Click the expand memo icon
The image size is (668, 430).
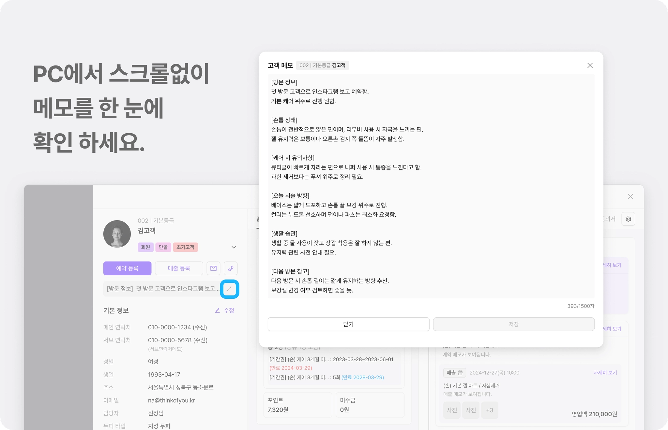pyautogui.click(x=229, y=289)
